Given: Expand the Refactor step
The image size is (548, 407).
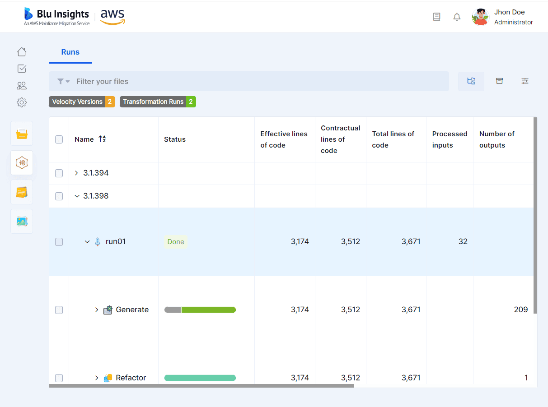Looking at the screenshot, I should (97, 378).
